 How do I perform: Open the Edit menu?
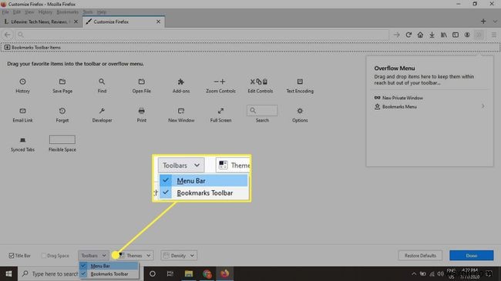coord(17,12)
